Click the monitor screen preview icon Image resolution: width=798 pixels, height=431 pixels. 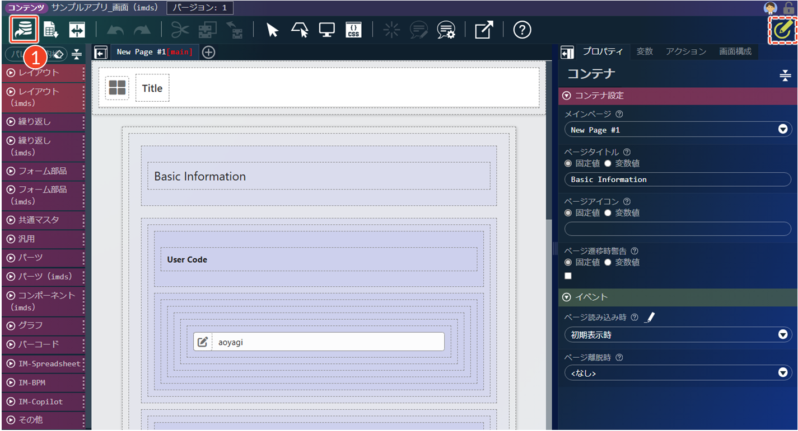pyautogui.click(x=326, y=30)
